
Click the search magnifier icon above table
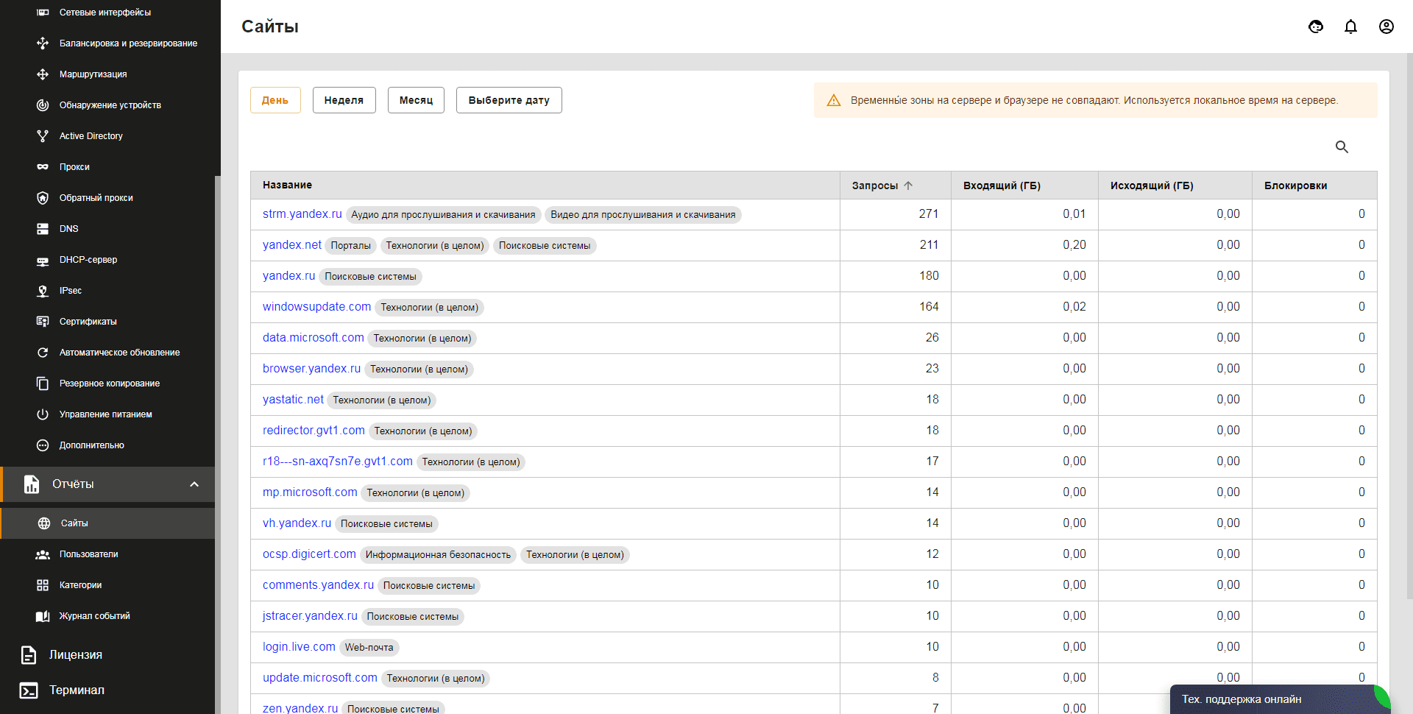[x=1342, y=147]
